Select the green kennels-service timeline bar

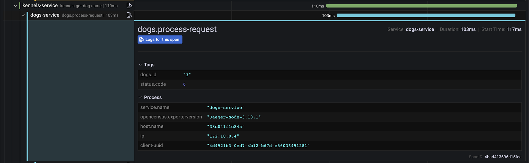[x=421, y=6]
